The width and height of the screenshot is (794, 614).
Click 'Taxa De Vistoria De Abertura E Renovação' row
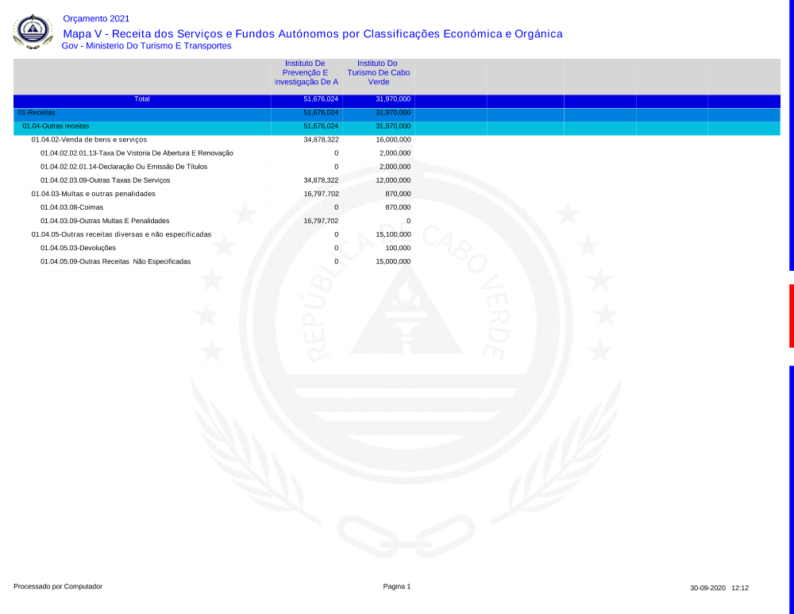click(137, 153)
